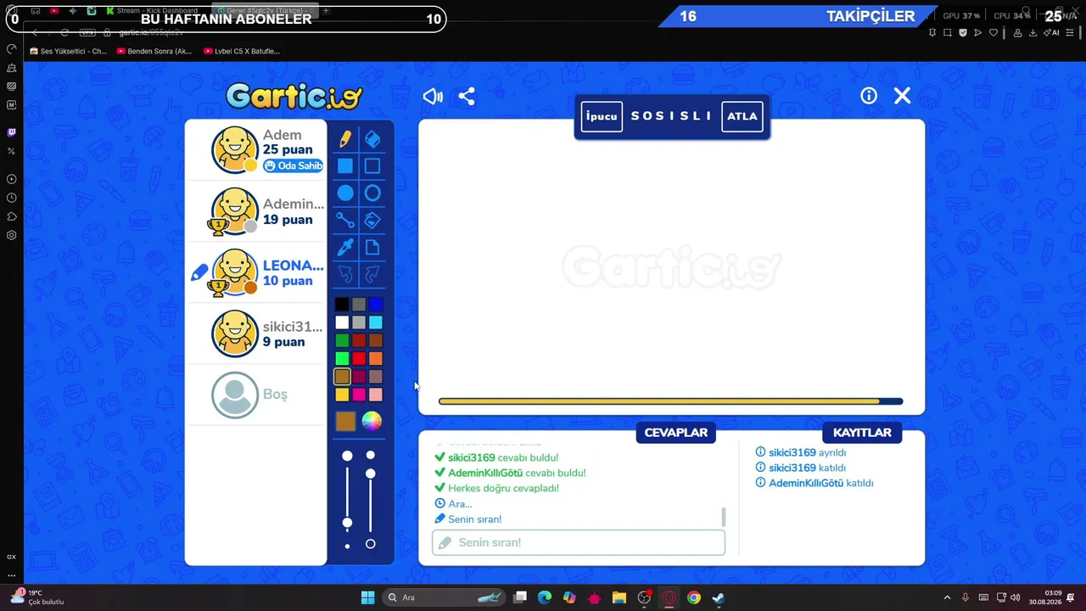
Task: Clear the canvas with the blank page icon
Action: coord(372,248)
